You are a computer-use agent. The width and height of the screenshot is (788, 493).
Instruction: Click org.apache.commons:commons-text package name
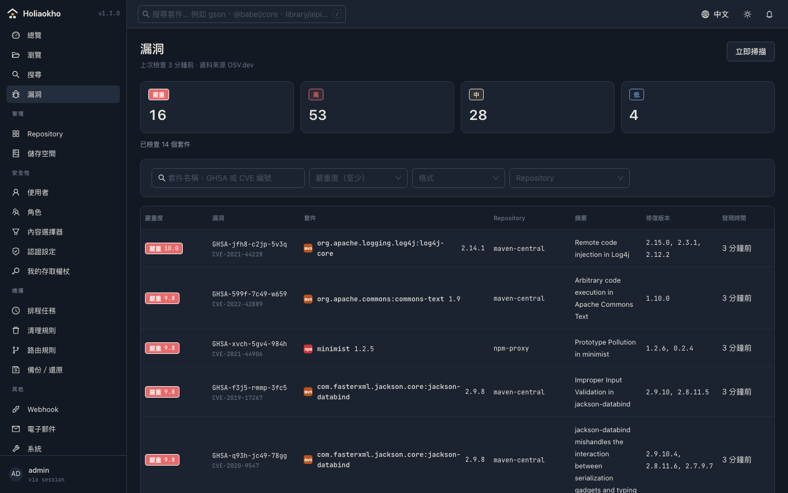380,299
